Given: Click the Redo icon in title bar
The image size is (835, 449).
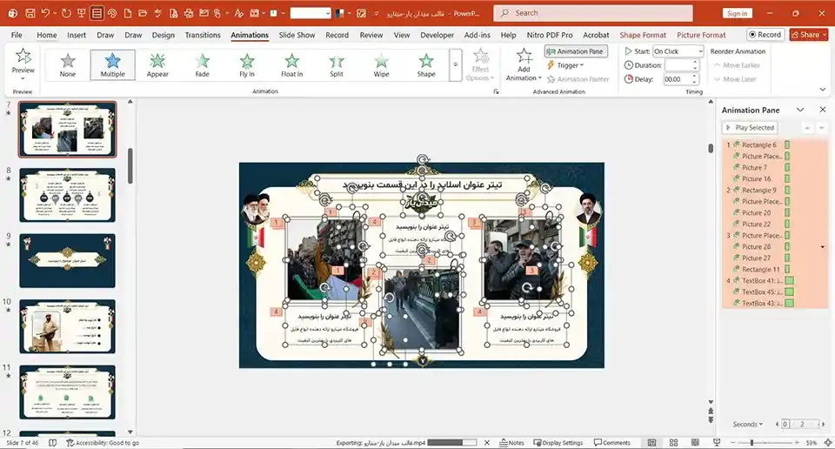Looking at the screenshot, I should (66, 13).
